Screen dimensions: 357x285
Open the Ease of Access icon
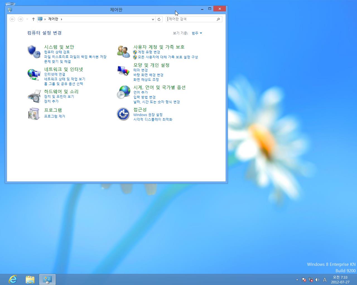tap(123, 114)
